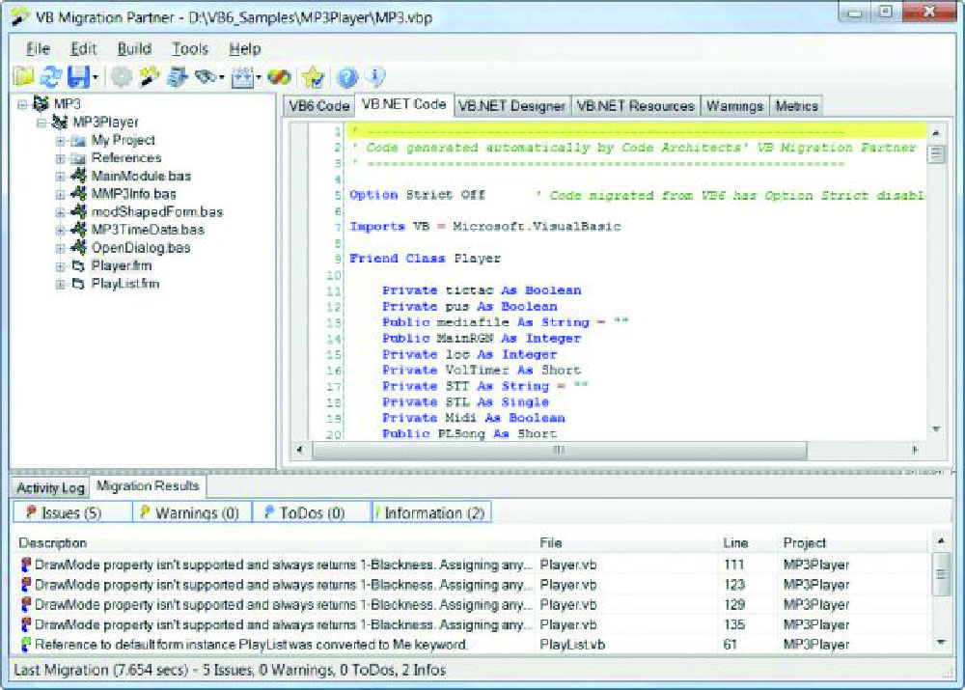The width and height of the screenshot is (965, 690).
Task: Select OpenDialog.bas in the tree
Action: tap(141, 247)
